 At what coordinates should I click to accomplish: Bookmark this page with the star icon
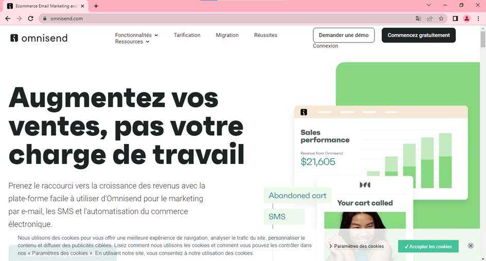441,18
